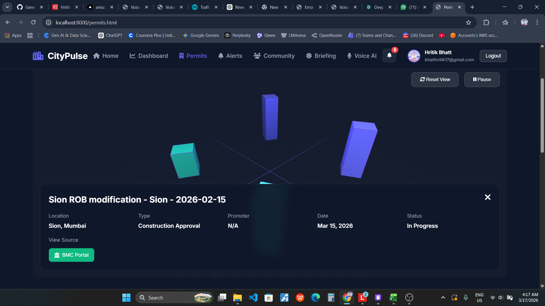Open the tab search dropdown arrow
The image size is (545, 306).
7,7
